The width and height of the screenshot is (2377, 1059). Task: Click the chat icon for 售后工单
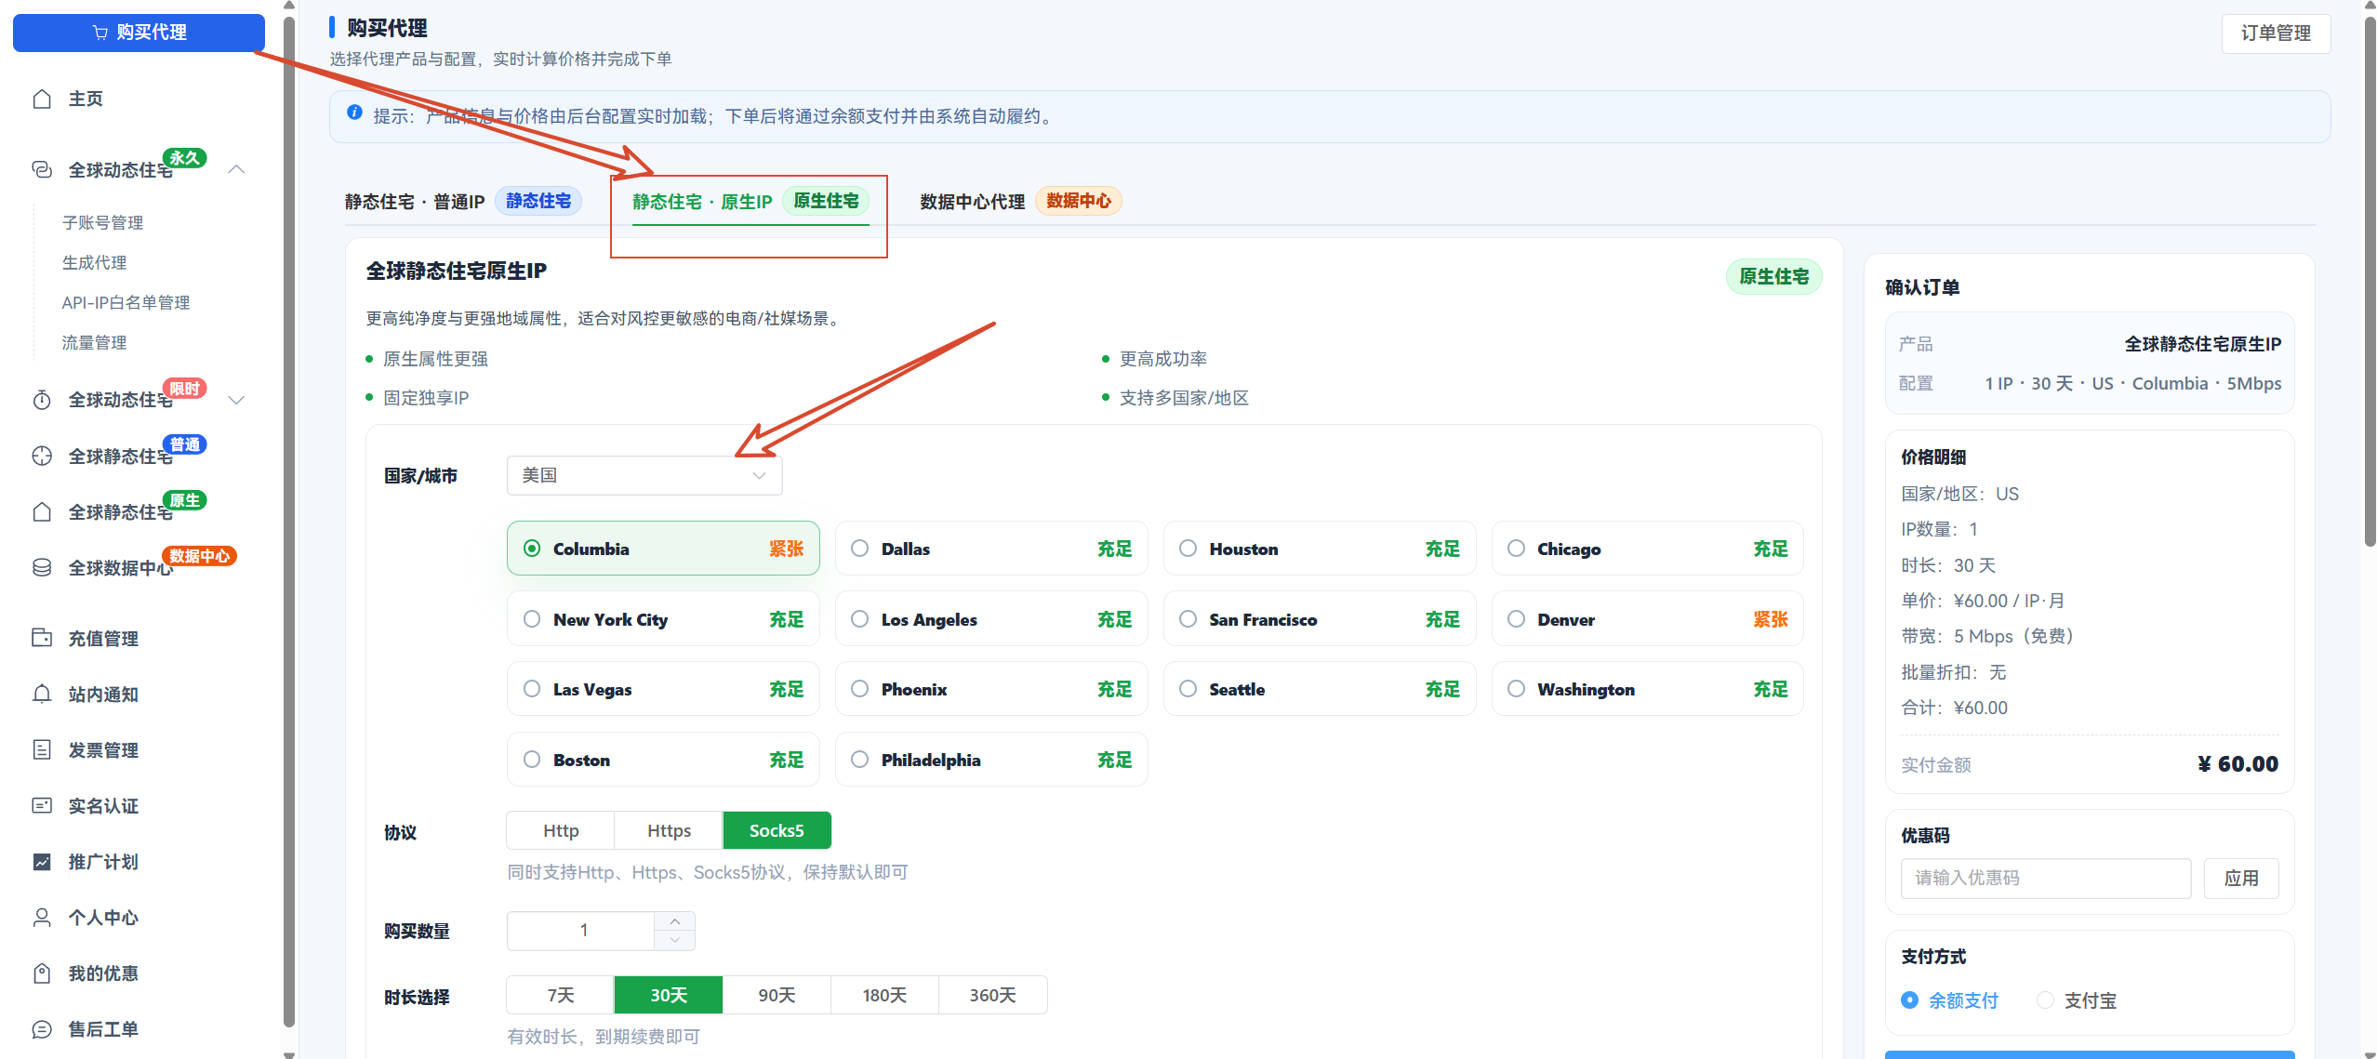tap(42, 1028)
